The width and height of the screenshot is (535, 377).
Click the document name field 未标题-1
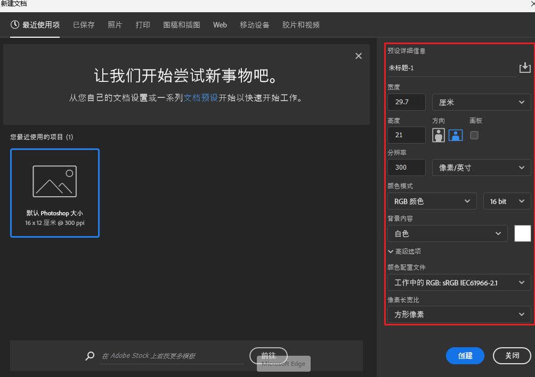(x=452, y=68)
